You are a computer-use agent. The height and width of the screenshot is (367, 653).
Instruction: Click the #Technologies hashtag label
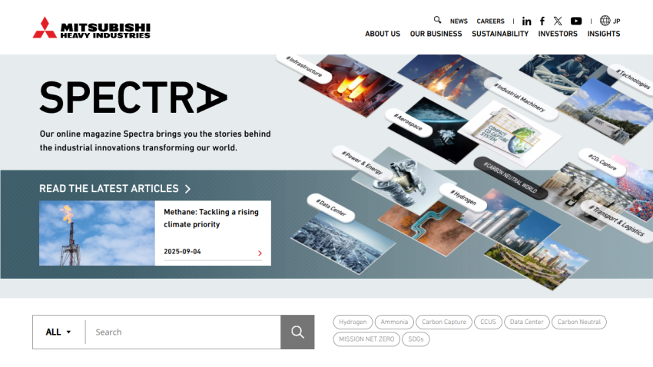pos(632,78)
